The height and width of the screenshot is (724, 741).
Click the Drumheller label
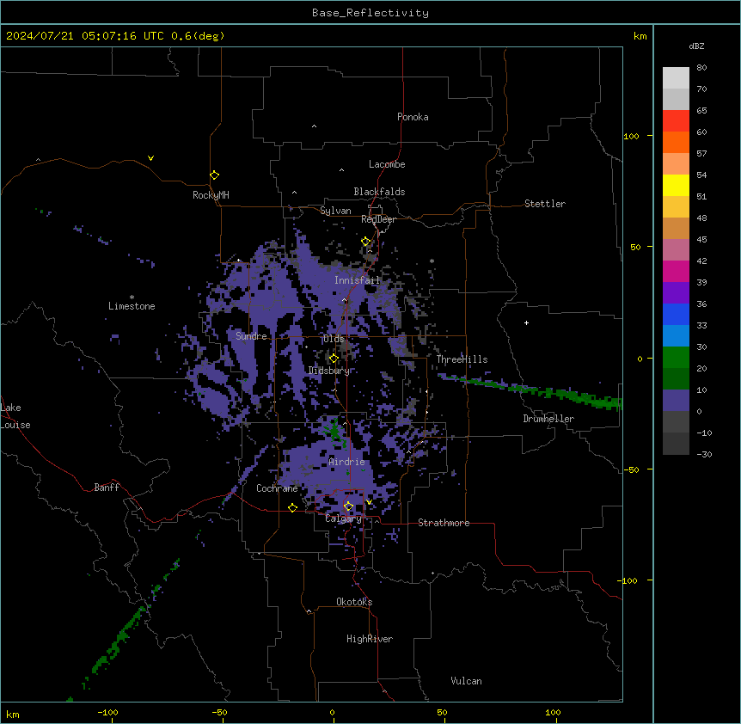coord(548,419)
